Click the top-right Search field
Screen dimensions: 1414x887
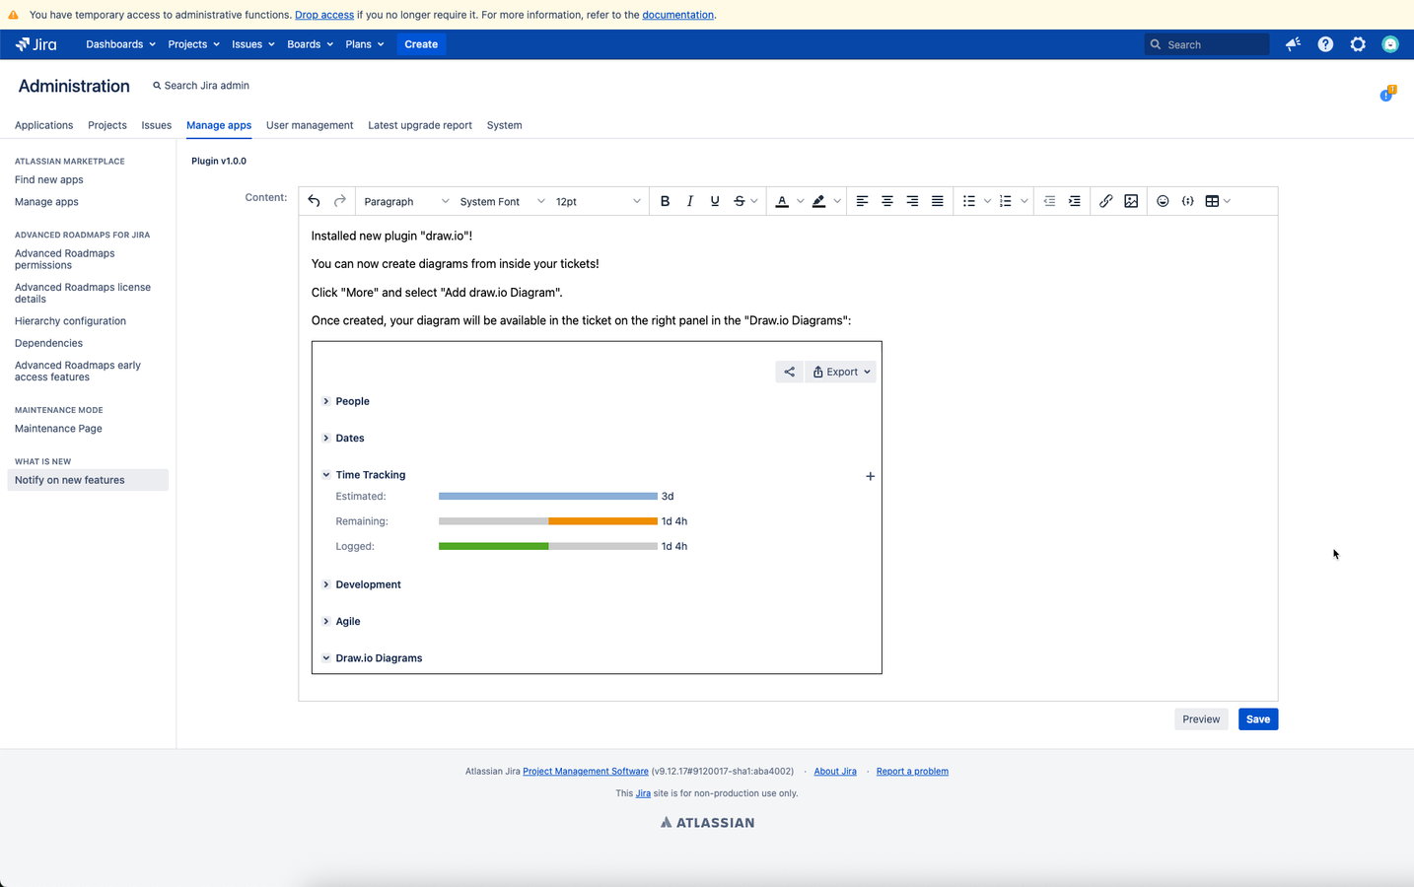1207,44
